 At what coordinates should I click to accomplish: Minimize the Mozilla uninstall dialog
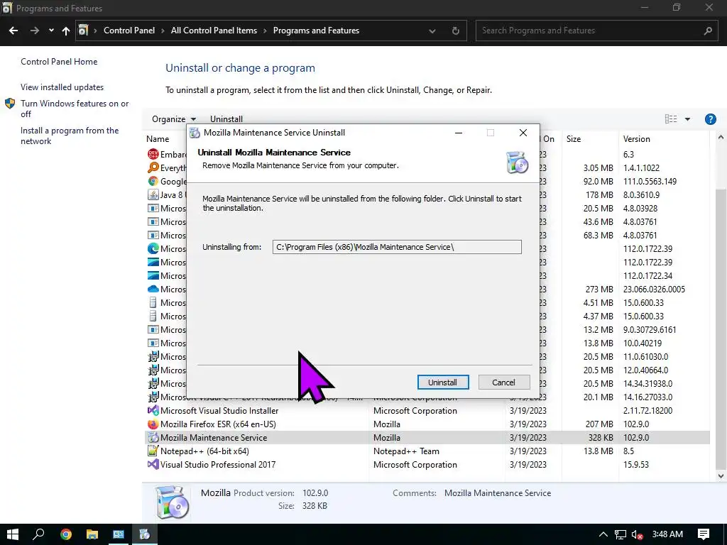click(x=459, y=133)
